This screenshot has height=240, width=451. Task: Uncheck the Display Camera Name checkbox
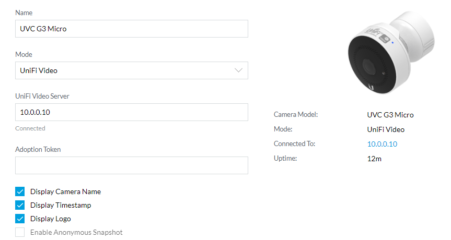click(20, 191)
